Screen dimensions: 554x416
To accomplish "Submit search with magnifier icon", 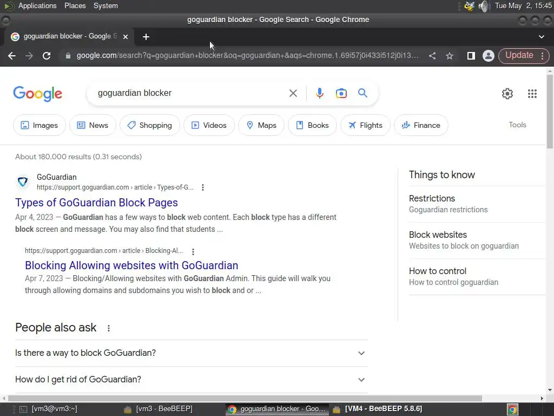I will coord(362,93).
